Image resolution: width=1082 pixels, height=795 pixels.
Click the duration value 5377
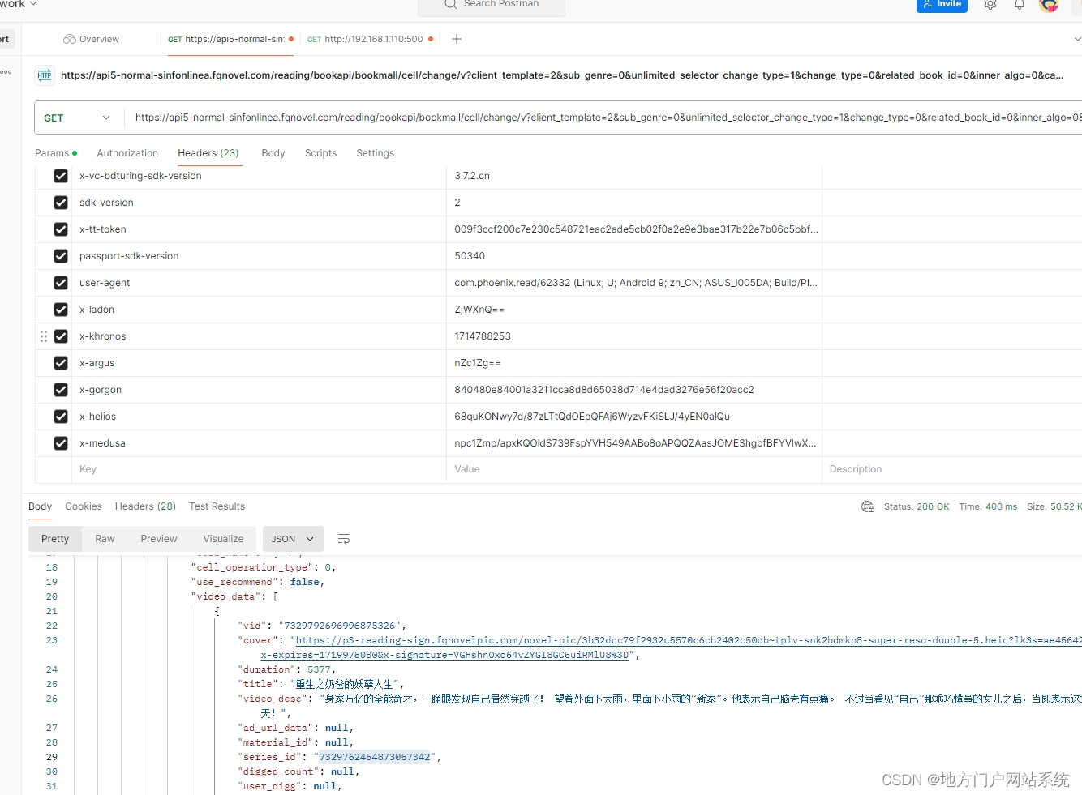click(x=319, y=669)
